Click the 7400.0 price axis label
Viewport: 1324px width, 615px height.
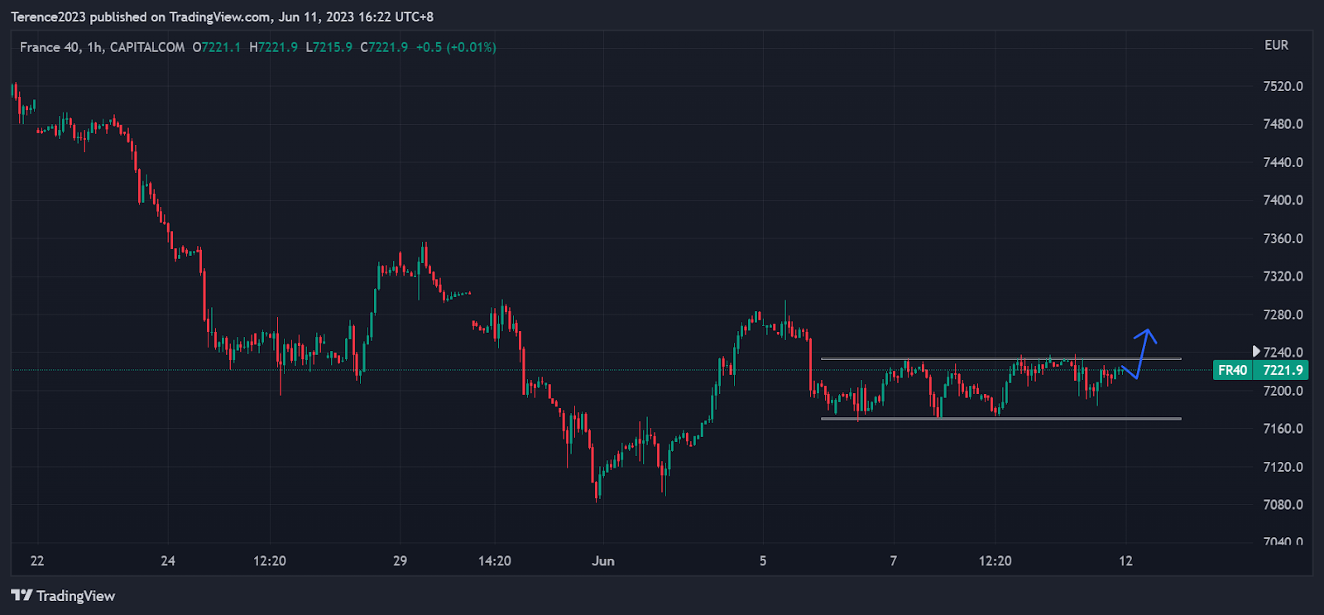coord(1283,200)
